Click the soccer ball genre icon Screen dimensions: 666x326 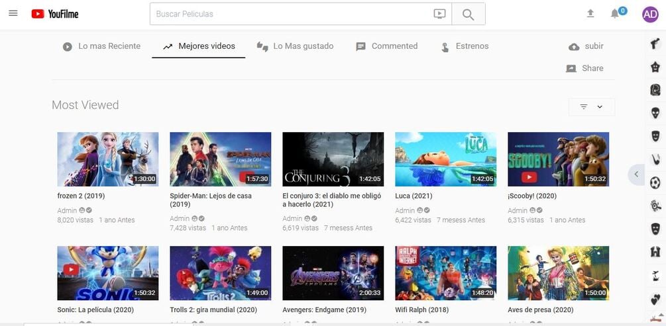[x=655, y=183]
